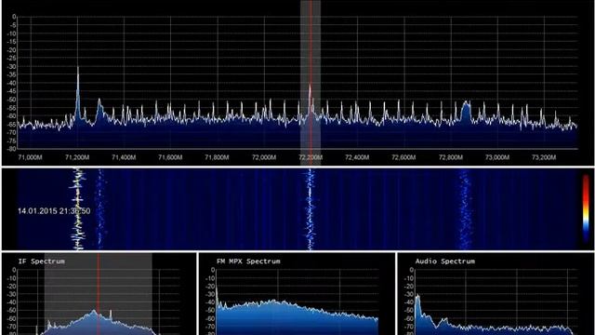The height and width of the screenshot is (335, 595).
Task: Click the 72,600M frequency axis label
Action: pos(403,157)
